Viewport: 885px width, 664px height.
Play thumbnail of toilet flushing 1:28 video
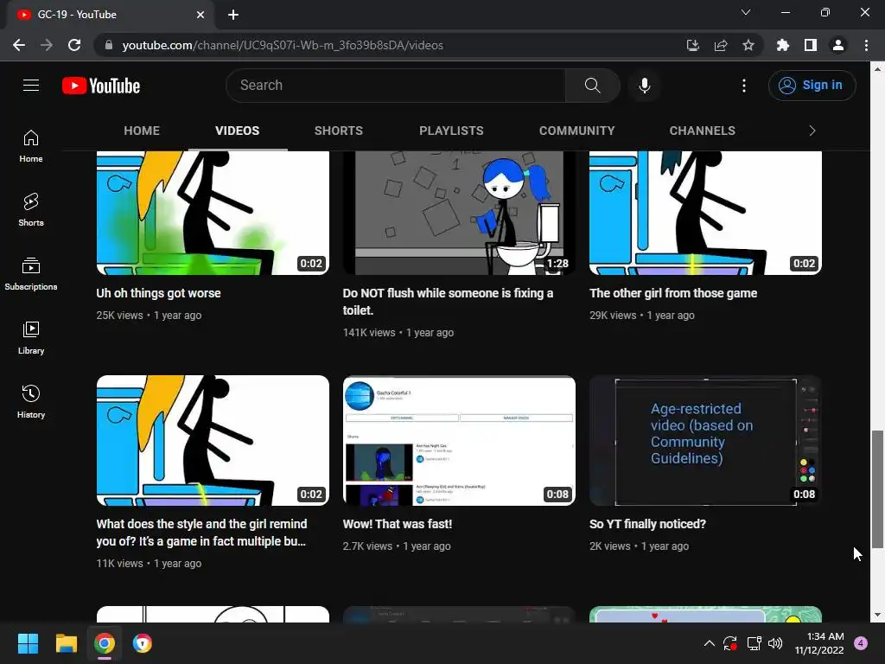point(460,213)
